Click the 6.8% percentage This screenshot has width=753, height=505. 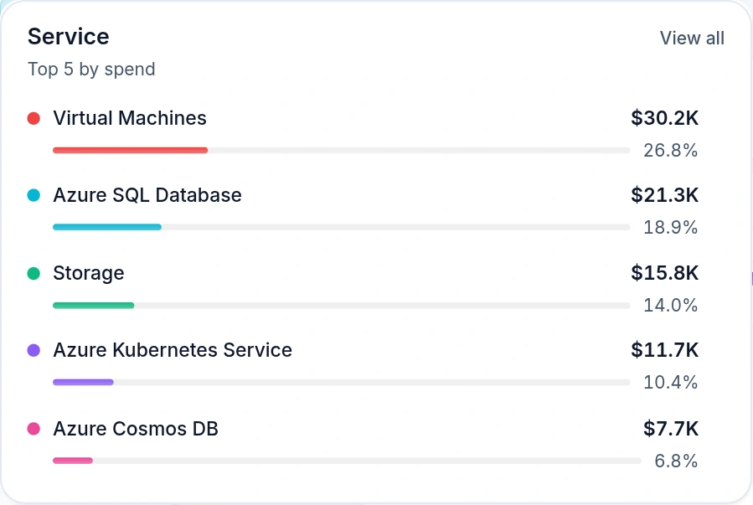coord(676,461)
